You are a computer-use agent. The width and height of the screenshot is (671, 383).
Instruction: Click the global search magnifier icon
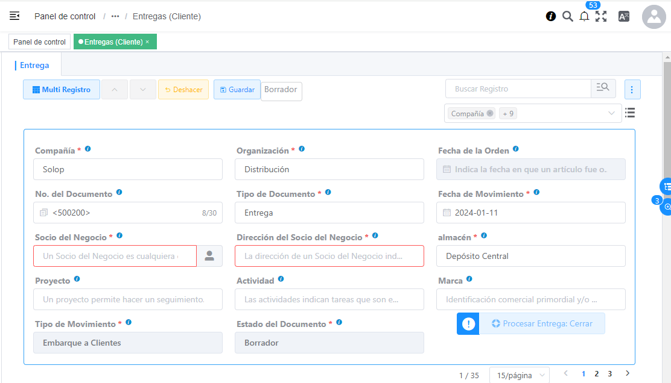567,16
